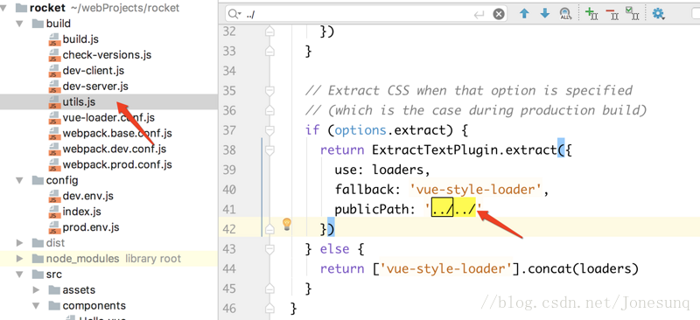Click the Find All occurrences icon
Image resolution: width=700 pixels, height=320 pixels.
[x=565, y=14]
